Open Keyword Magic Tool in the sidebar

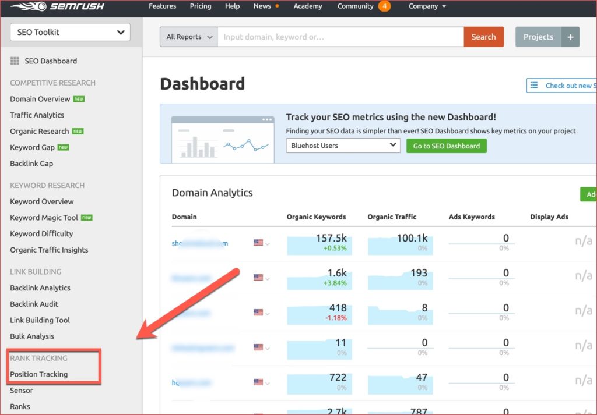click(44, 218)
